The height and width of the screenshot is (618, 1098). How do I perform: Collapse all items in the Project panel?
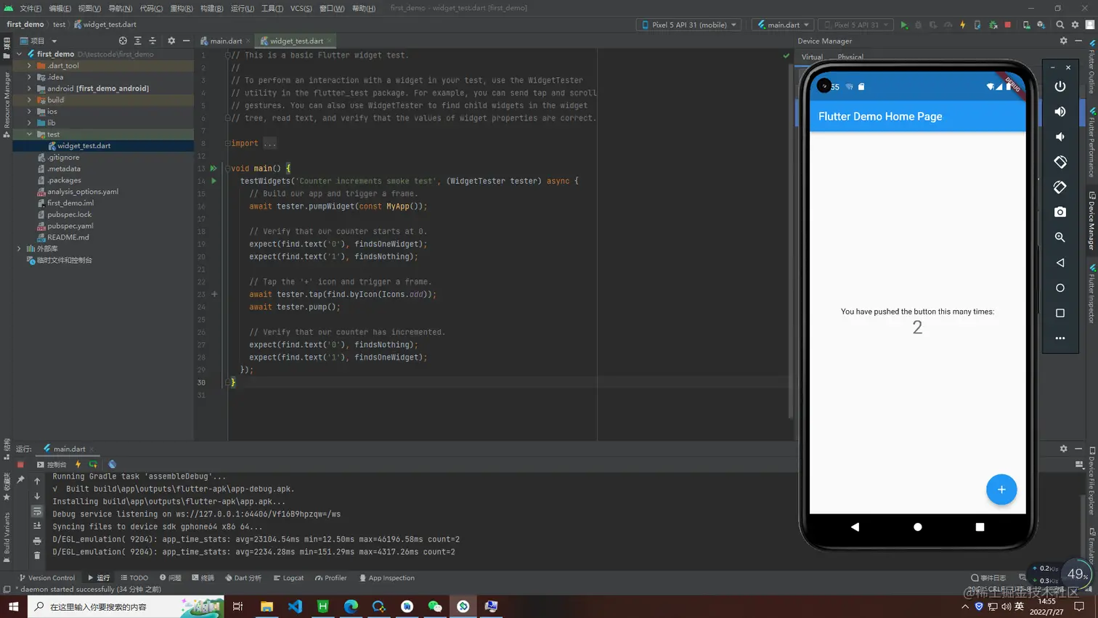152,41
